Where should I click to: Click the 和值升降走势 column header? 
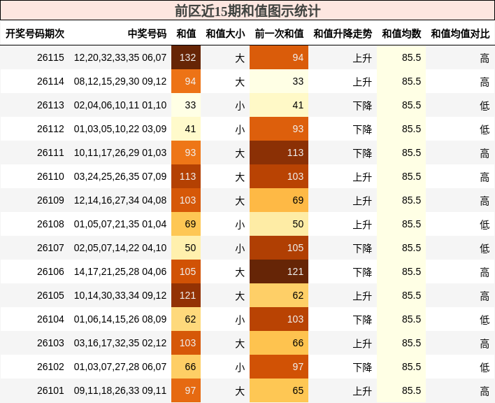click(343, 34)
